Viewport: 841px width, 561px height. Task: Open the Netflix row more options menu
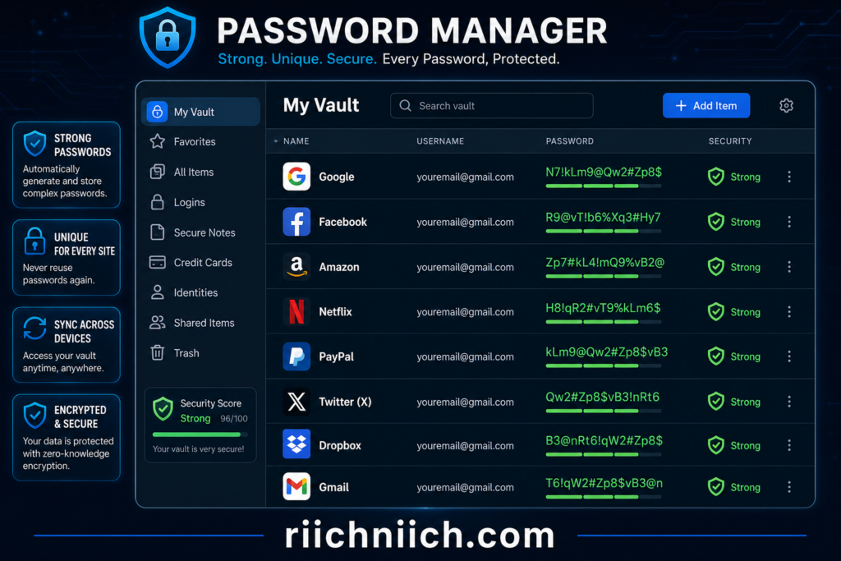click(789, 311)
